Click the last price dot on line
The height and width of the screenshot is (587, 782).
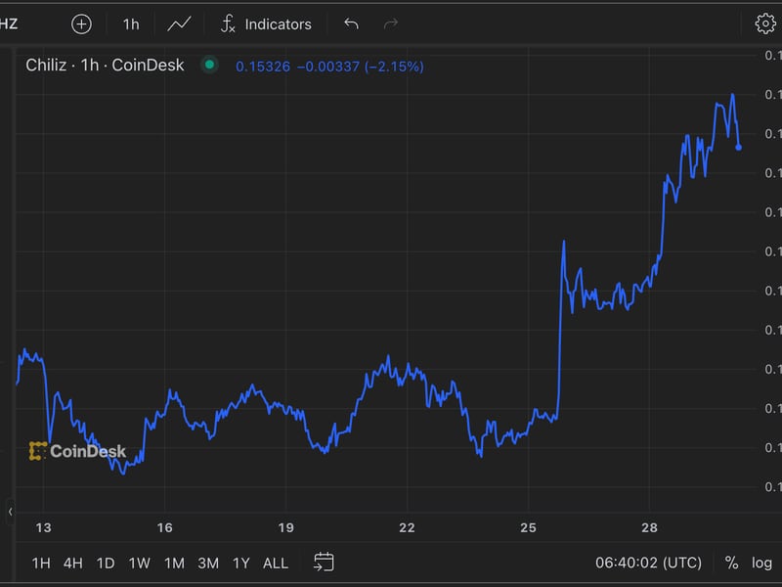tap(738, 147)
